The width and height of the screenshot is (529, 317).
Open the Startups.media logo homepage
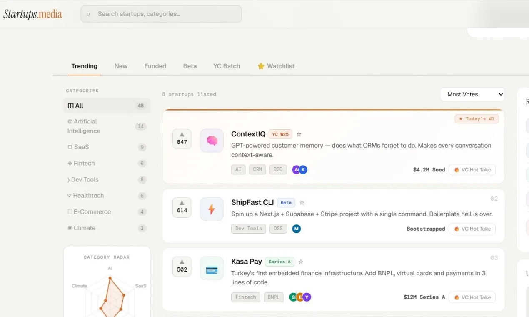(32, 14)
